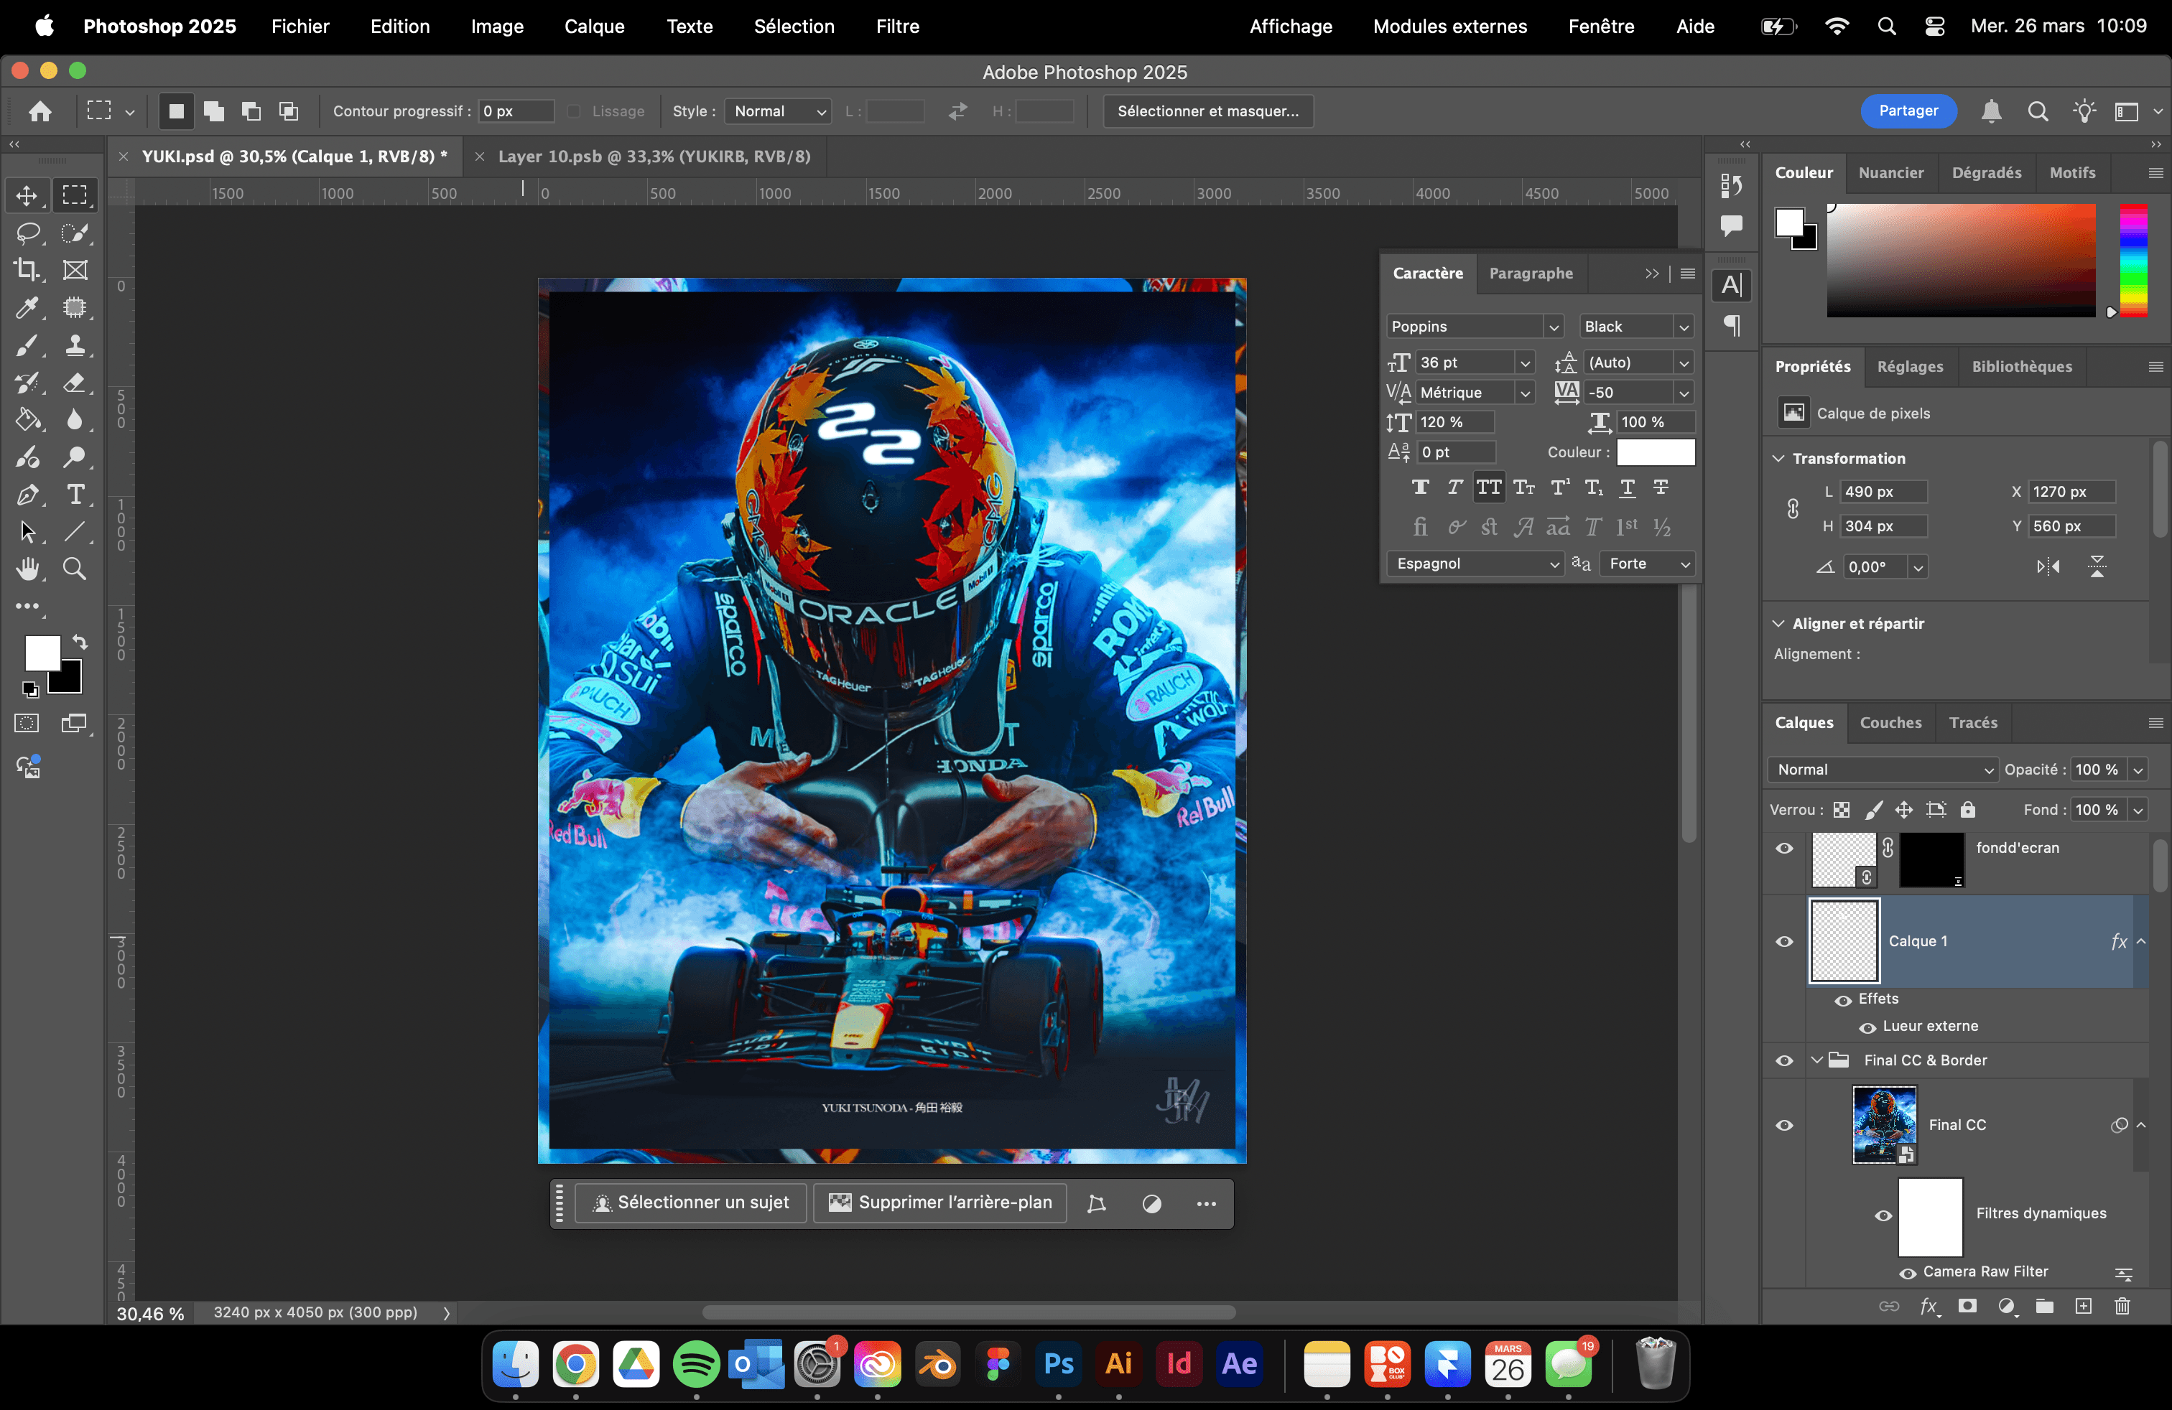
Task: Switch to the Couches tab
Action: tap(1890, 722)
